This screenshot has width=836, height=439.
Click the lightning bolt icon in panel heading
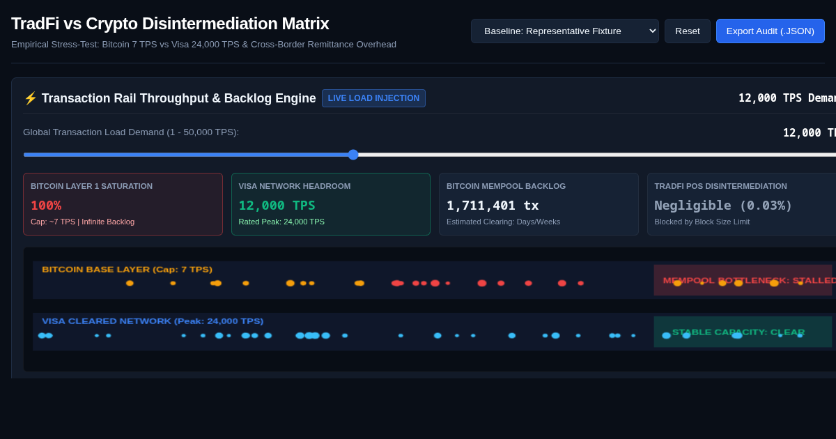[x=30, y=98]
